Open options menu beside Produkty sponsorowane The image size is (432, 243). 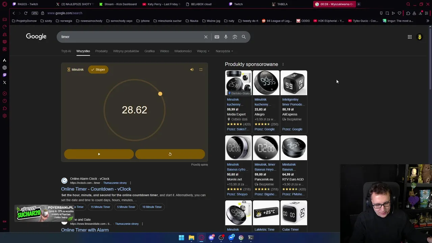coord(283,64)
